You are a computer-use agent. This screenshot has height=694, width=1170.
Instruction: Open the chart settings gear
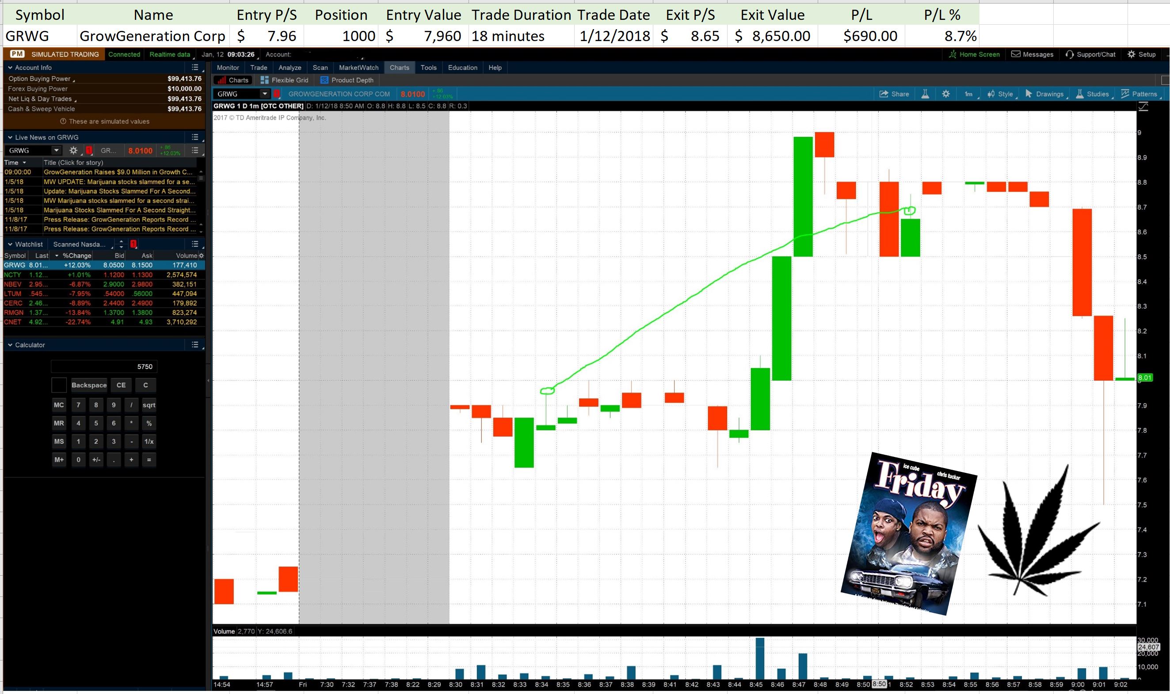946,94
